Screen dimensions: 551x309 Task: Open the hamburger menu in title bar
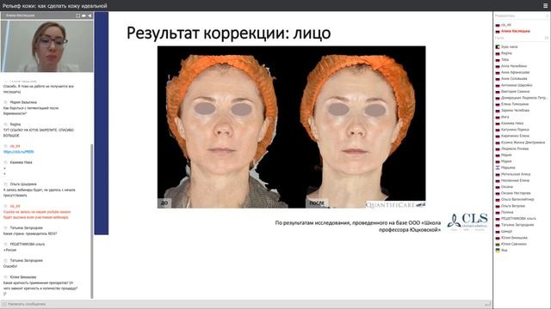click(545, 6)
